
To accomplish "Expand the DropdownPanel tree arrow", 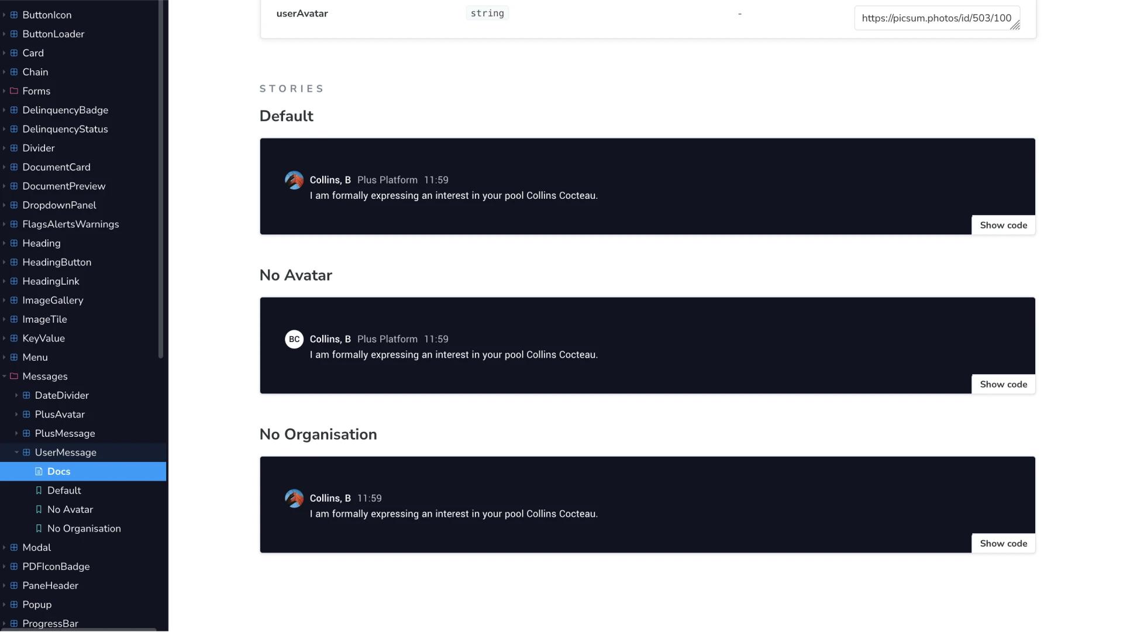I will [x=4, y=205].
